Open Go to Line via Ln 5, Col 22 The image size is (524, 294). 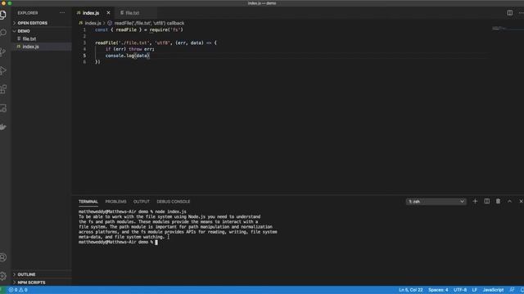(x=411, y=290)
